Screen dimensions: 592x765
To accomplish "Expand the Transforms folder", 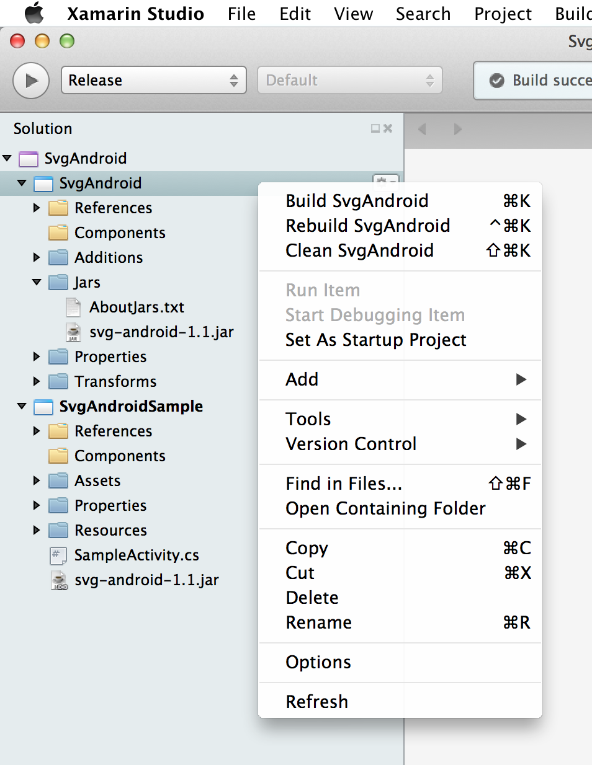I will coord(37,382).
